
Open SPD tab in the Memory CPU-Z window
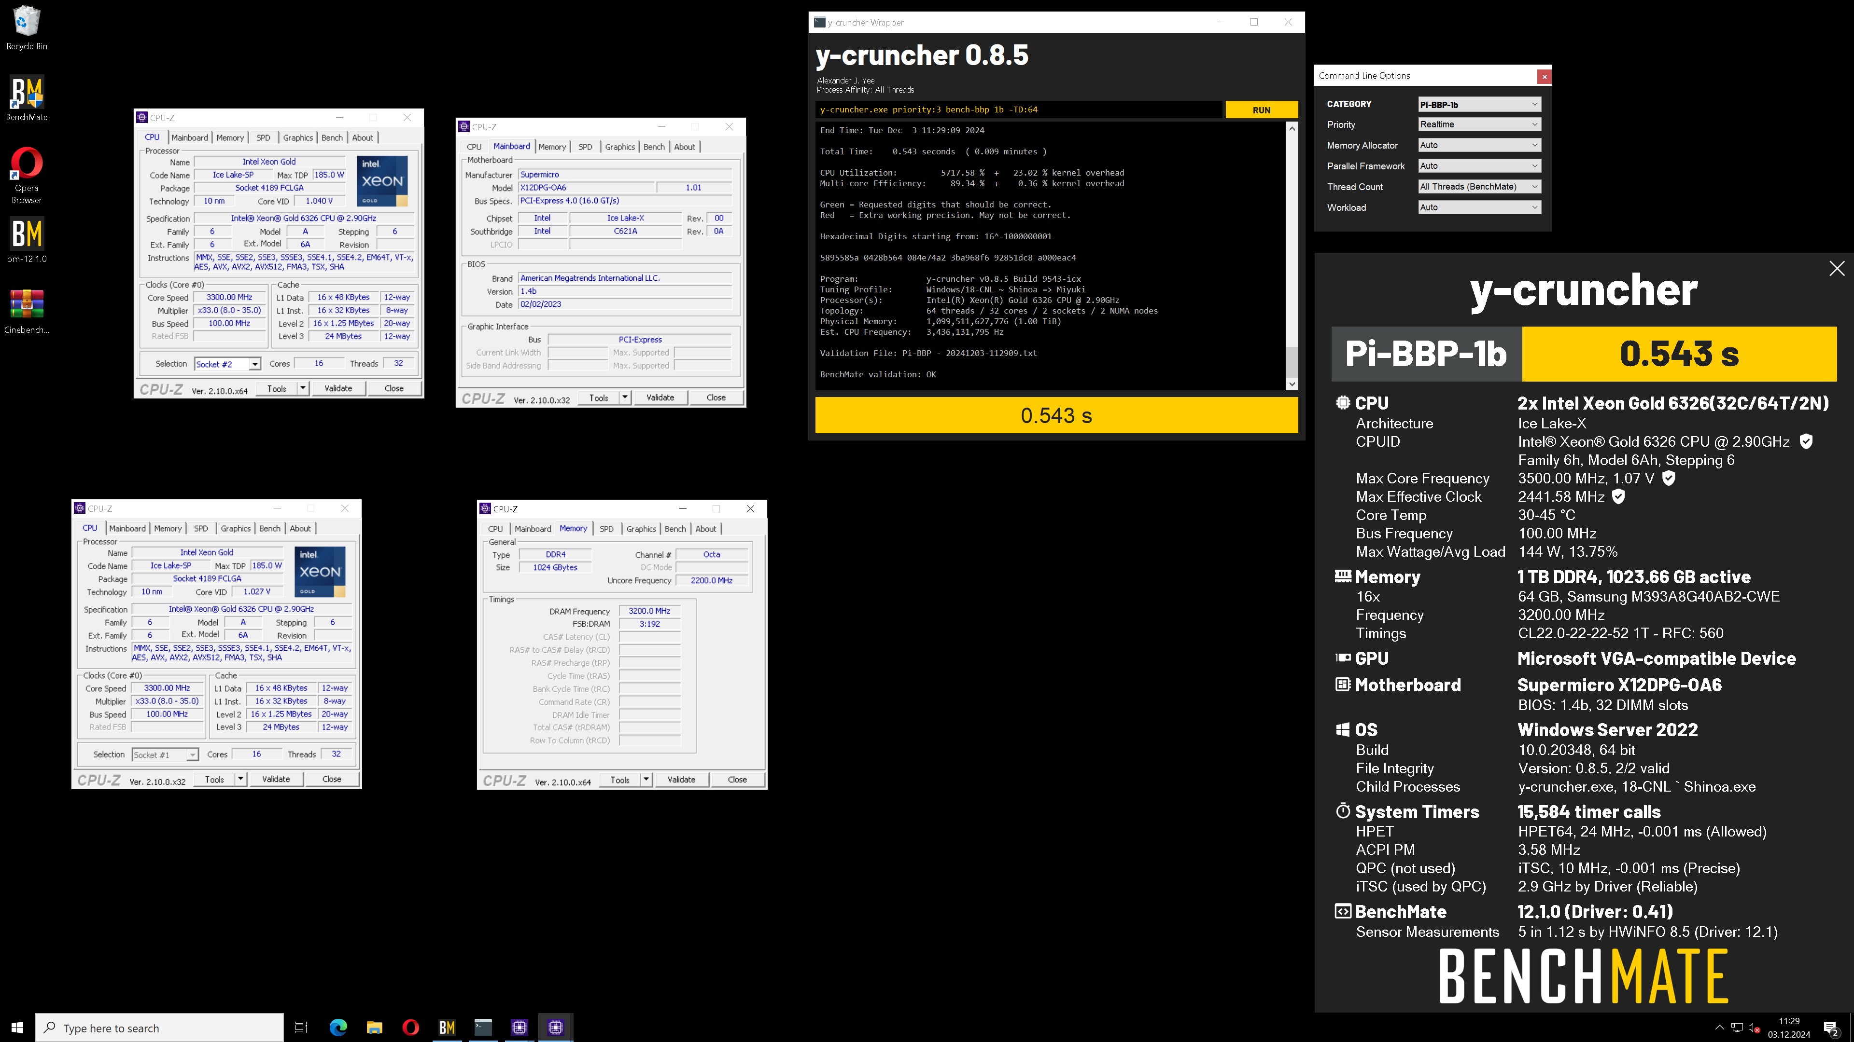(x=607, y=529)
